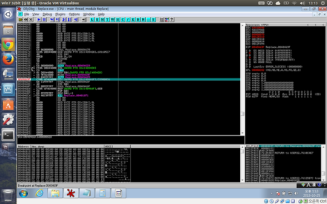The image size is (327, 204).
Task: Click the hex dump Address column header
Action: (24, 146)
